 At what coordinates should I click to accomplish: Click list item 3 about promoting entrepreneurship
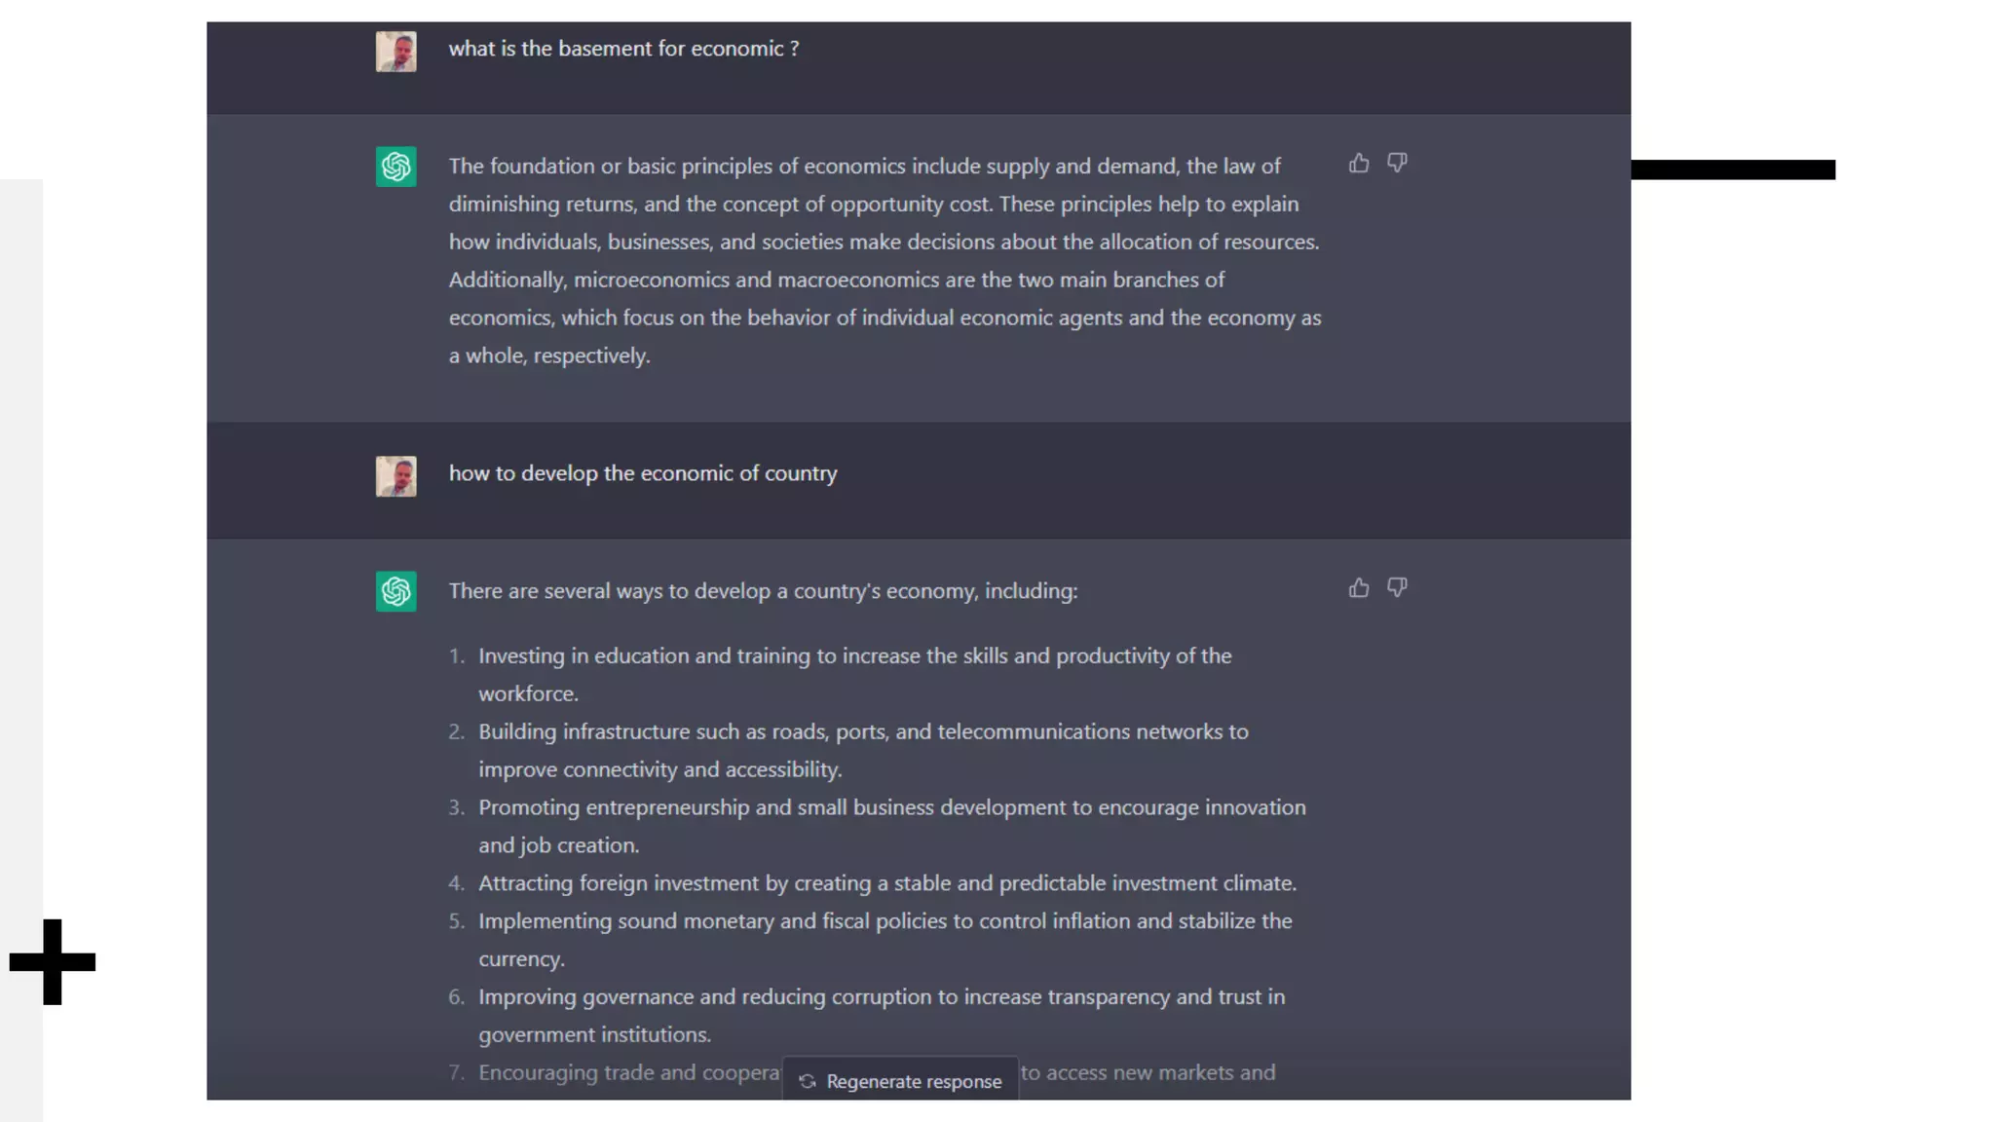pyautogui.click(x=891, y=826)
